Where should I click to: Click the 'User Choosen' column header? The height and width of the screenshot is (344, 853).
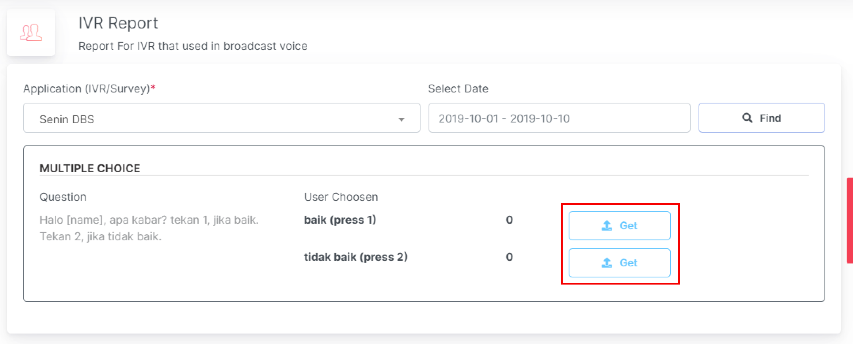[x=341, y=197]
